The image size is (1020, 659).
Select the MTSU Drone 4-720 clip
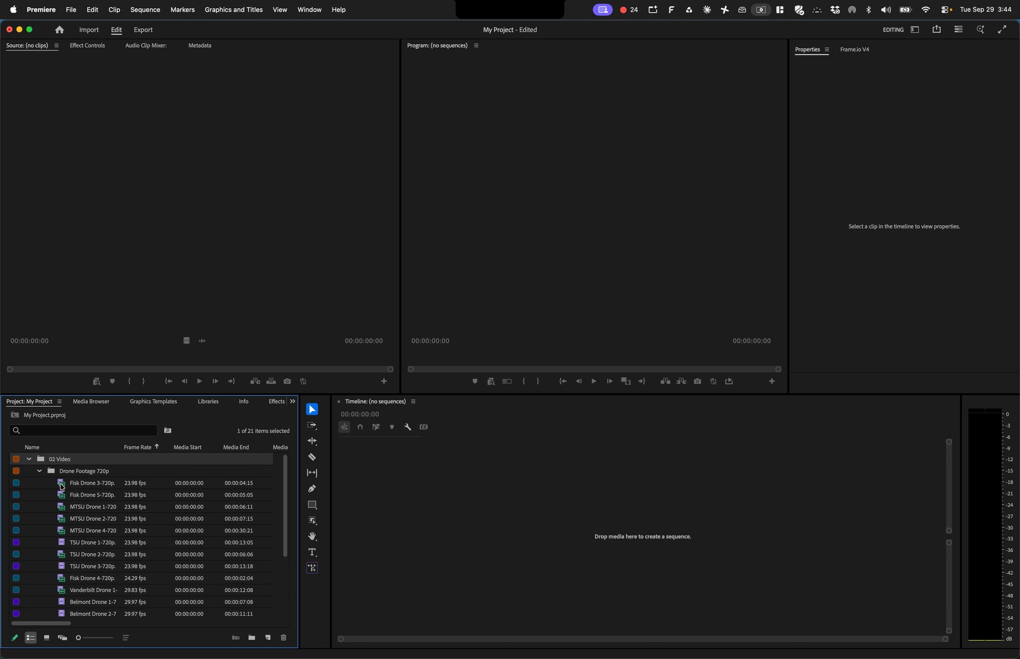pos(93,531)
